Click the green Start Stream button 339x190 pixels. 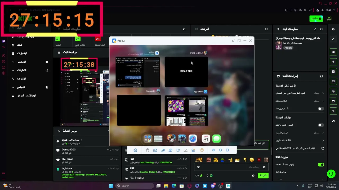(x=316, y=18)
